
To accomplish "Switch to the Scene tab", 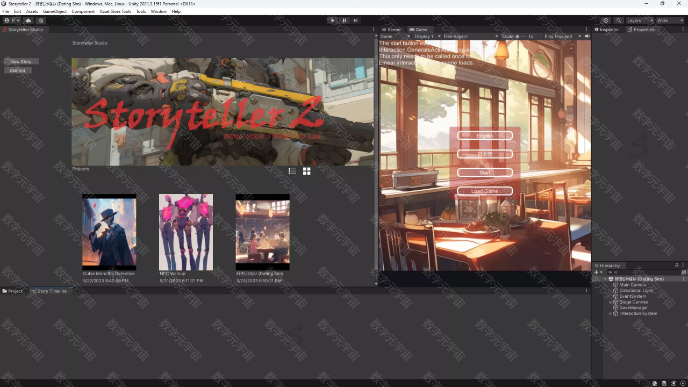I will 391,30.
